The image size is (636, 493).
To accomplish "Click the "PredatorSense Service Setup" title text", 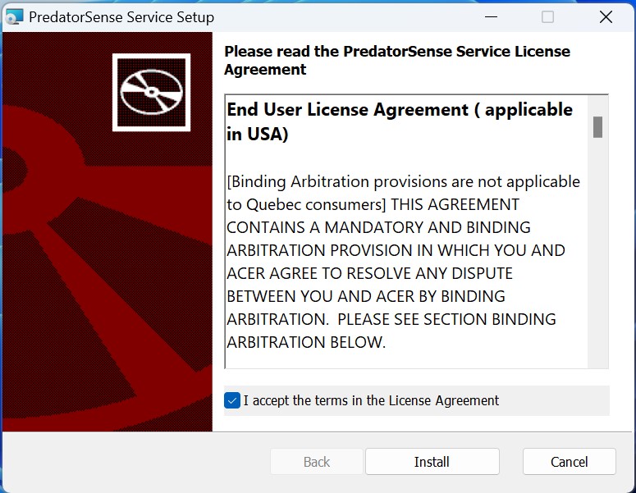I will point(121,16).
